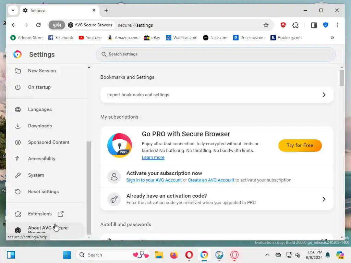Open the Widgets panel on taskbar
Screen dimensions: 351x263
tap(11, 255)
